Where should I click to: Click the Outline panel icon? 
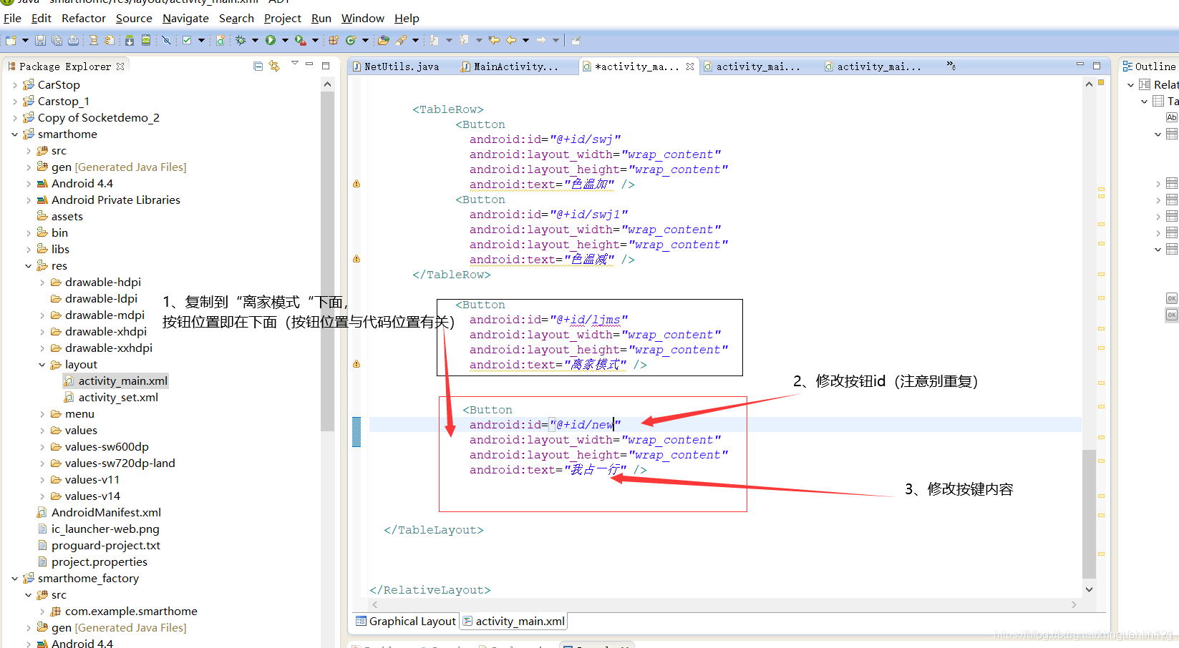1127,66
